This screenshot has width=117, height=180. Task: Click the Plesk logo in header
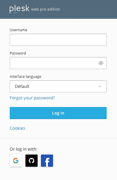tap(19, 9)
